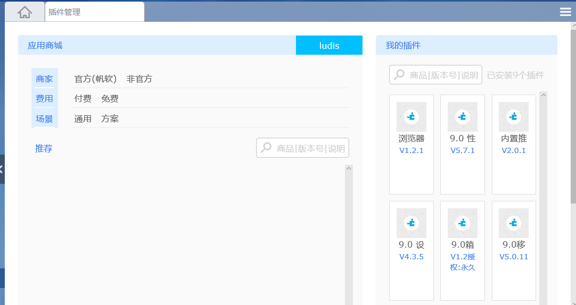Click the app store list scroll-up arrow
The width and height of the screenshot is (576, 305).
click(x=349, y=168)
